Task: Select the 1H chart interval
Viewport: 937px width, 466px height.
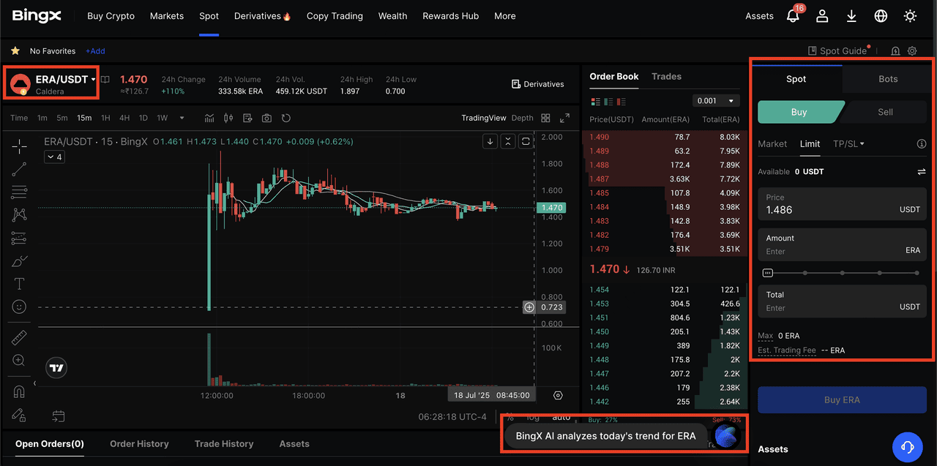Action: (105, 118)
